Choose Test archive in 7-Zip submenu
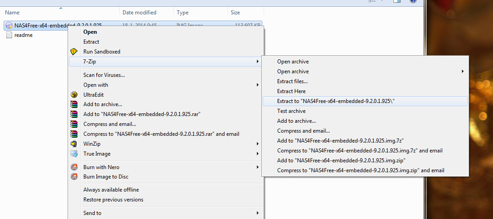 [x=292, y=111]
